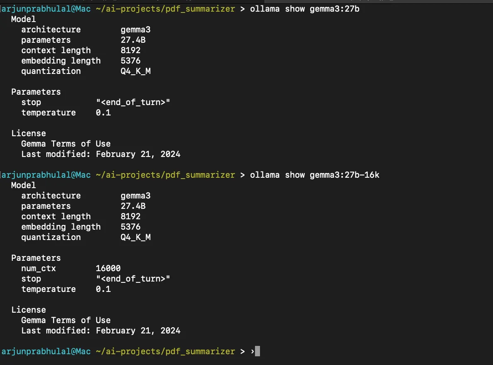
Task: Click '8192' context length in topmost Model block
Action: coord(131,50)
